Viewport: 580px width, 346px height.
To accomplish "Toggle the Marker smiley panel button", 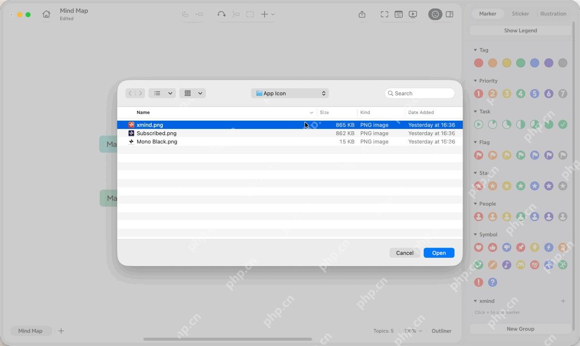I will click(x=435, y=14).
